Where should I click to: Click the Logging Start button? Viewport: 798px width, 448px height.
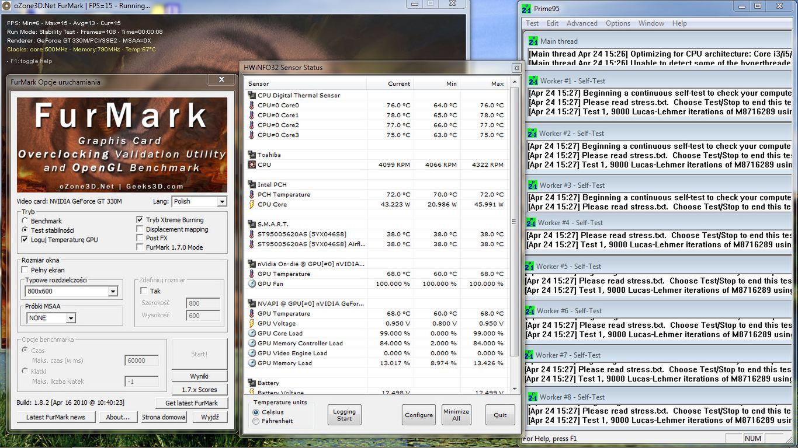click(345, 415)
